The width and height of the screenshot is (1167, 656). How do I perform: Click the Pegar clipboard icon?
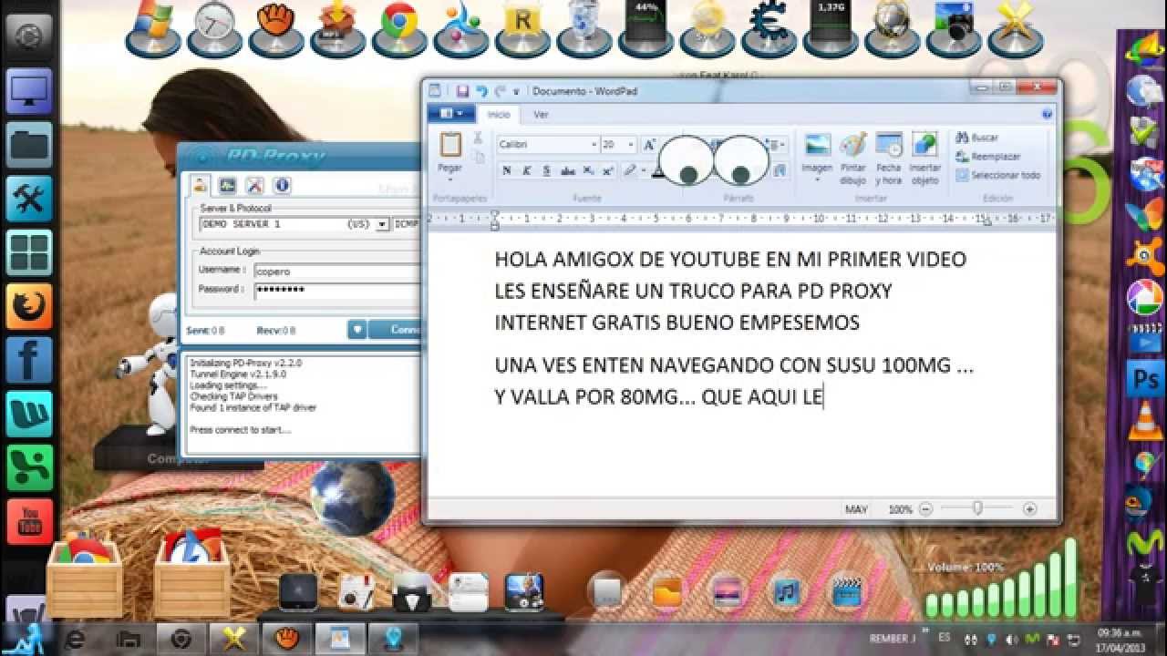click(450, 144)
